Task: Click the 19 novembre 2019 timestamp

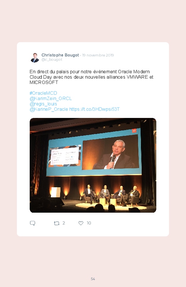Action: [98, 55]
